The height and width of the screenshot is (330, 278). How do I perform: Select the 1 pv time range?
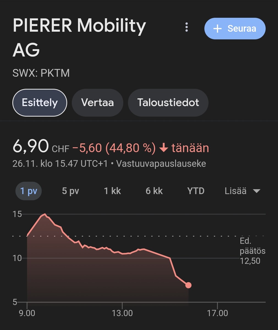click(x=29, y=191)
